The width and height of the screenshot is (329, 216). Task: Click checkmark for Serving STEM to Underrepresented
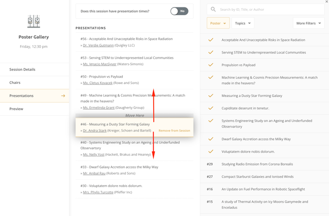[x=211, y=53]
